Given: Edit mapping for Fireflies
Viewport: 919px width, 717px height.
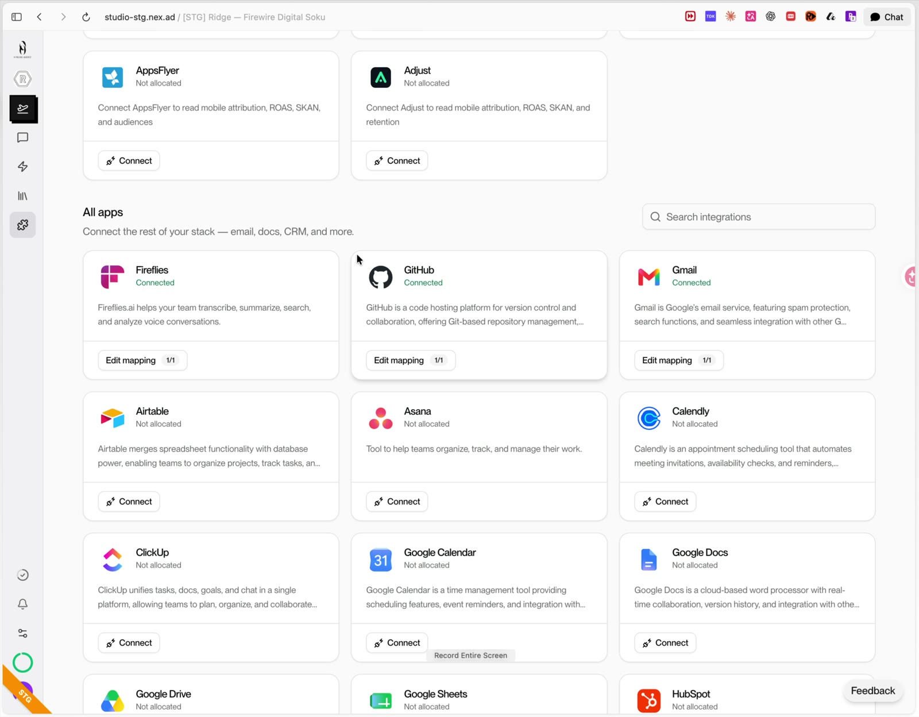Looking at the screenshot, I should point(142,360).
